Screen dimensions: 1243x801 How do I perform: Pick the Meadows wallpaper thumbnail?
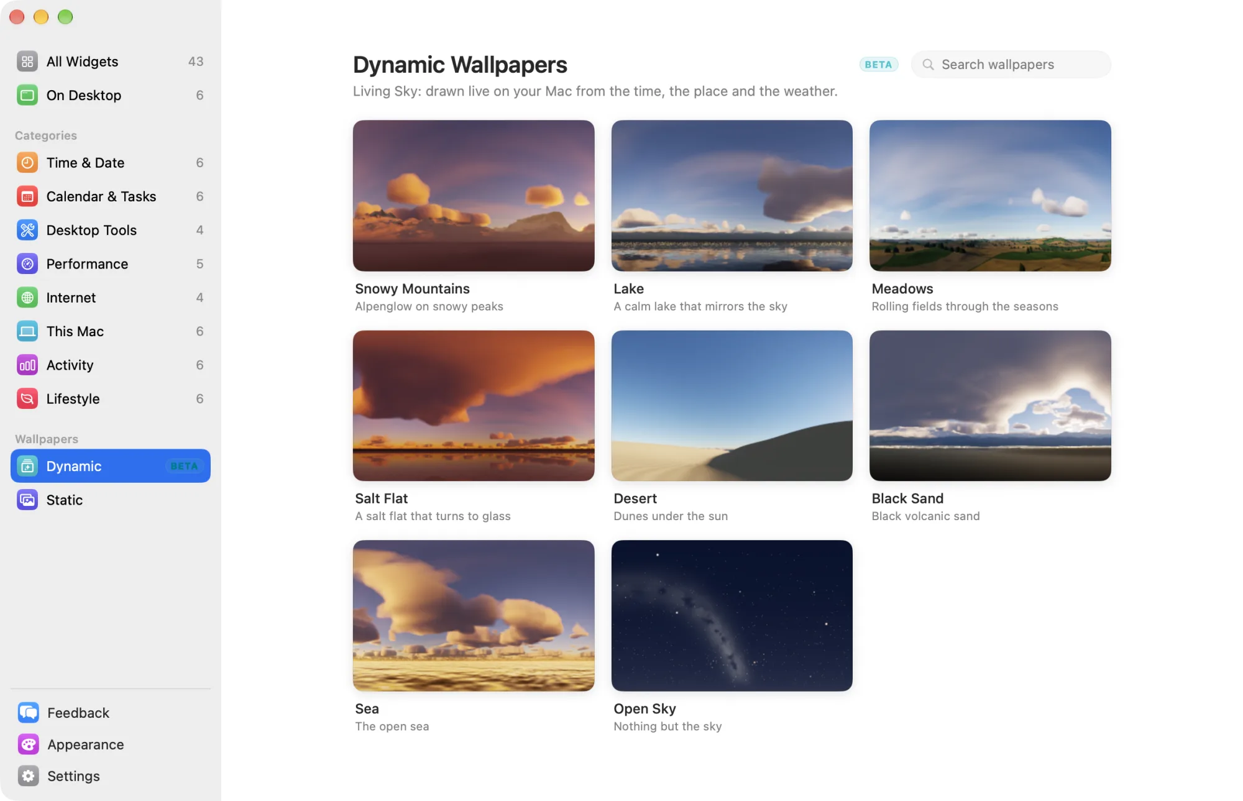990,196
